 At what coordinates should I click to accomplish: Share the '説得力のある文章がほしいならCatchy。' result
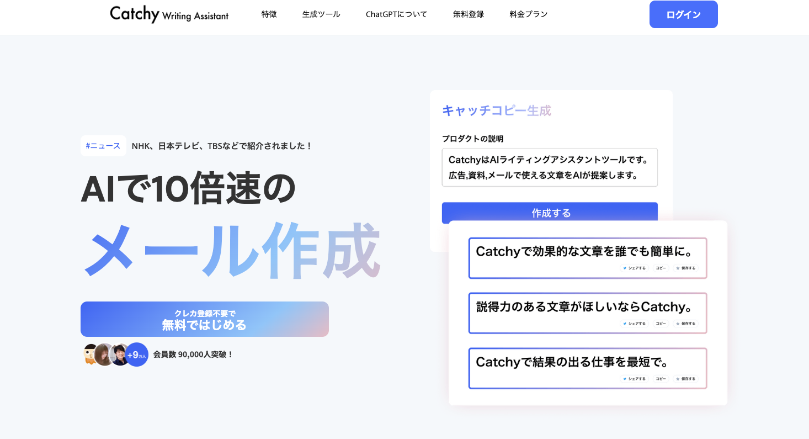634,324
